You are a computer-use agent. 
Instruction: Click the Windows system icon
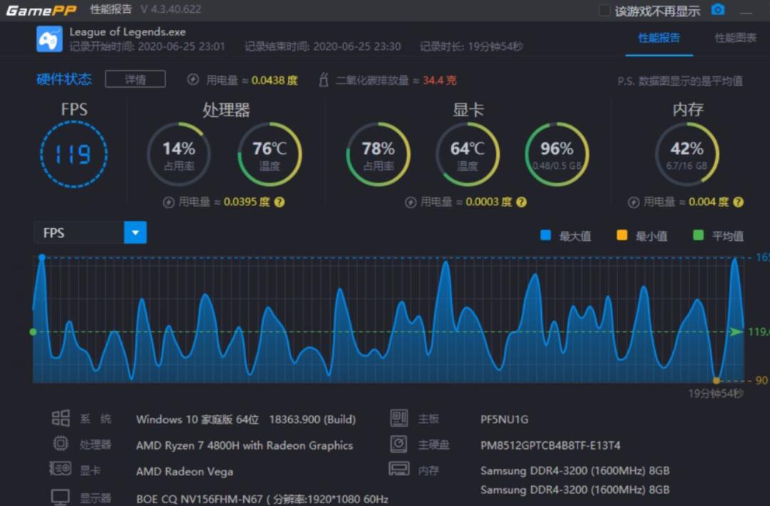[61, 418]
